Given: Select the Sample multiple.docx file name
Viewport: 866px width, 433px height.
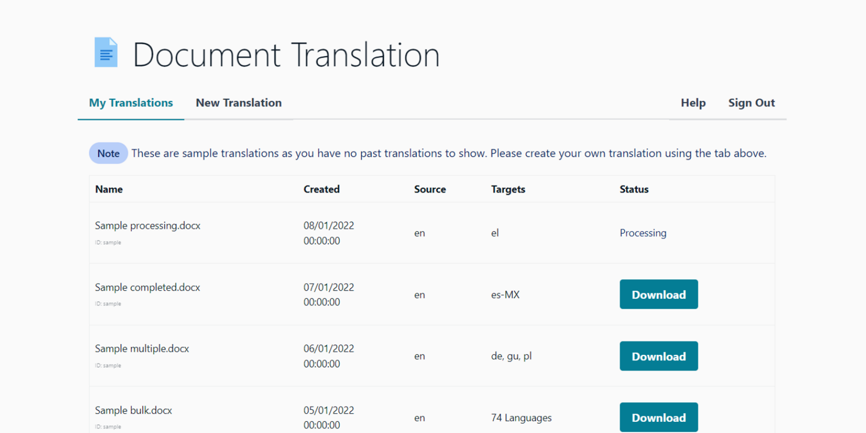Looking at the screenshot, I should tap(142, 349).
